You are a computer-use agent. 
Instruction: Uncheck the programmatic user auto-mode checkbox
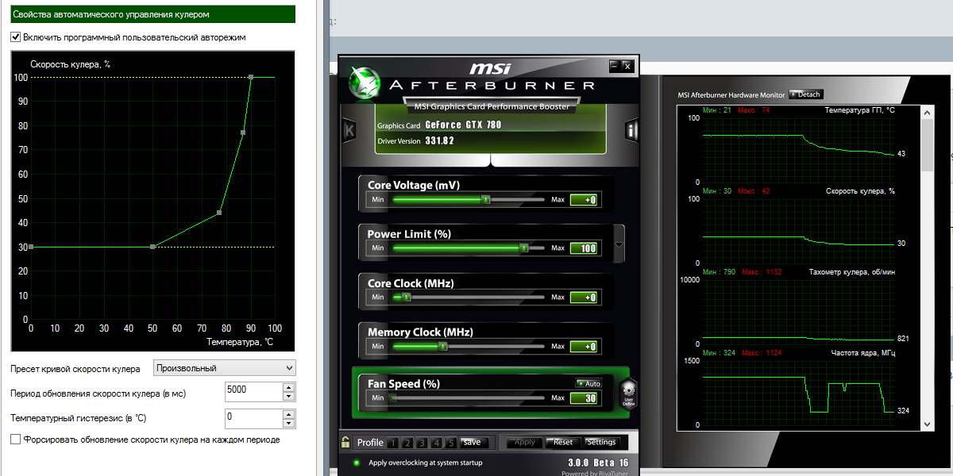[x=15, y=36]
